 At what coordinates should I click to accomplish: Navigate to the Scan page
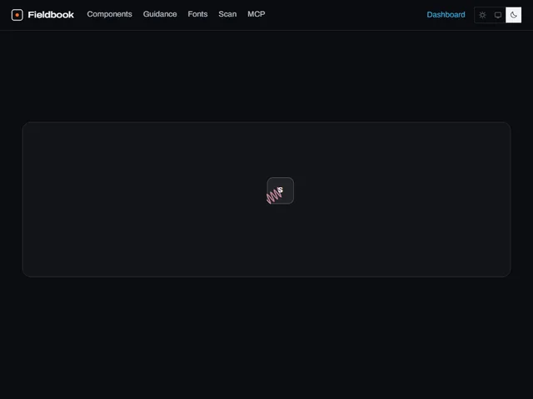(x=227, y=14)
